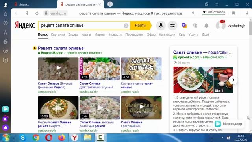The image size is (252, 142).
Task: Open the Ещё more services dropdown
Action: pyautogui.click(x=206, y=34)
